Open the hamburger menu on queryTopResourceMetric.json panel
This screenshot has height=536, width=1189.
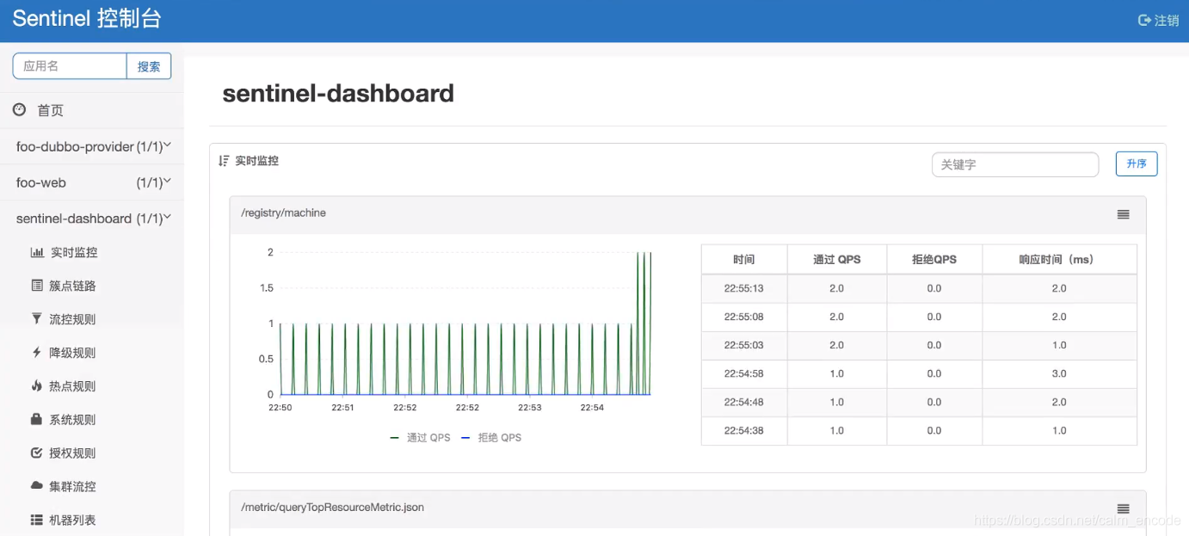(x=1123, y=508)
